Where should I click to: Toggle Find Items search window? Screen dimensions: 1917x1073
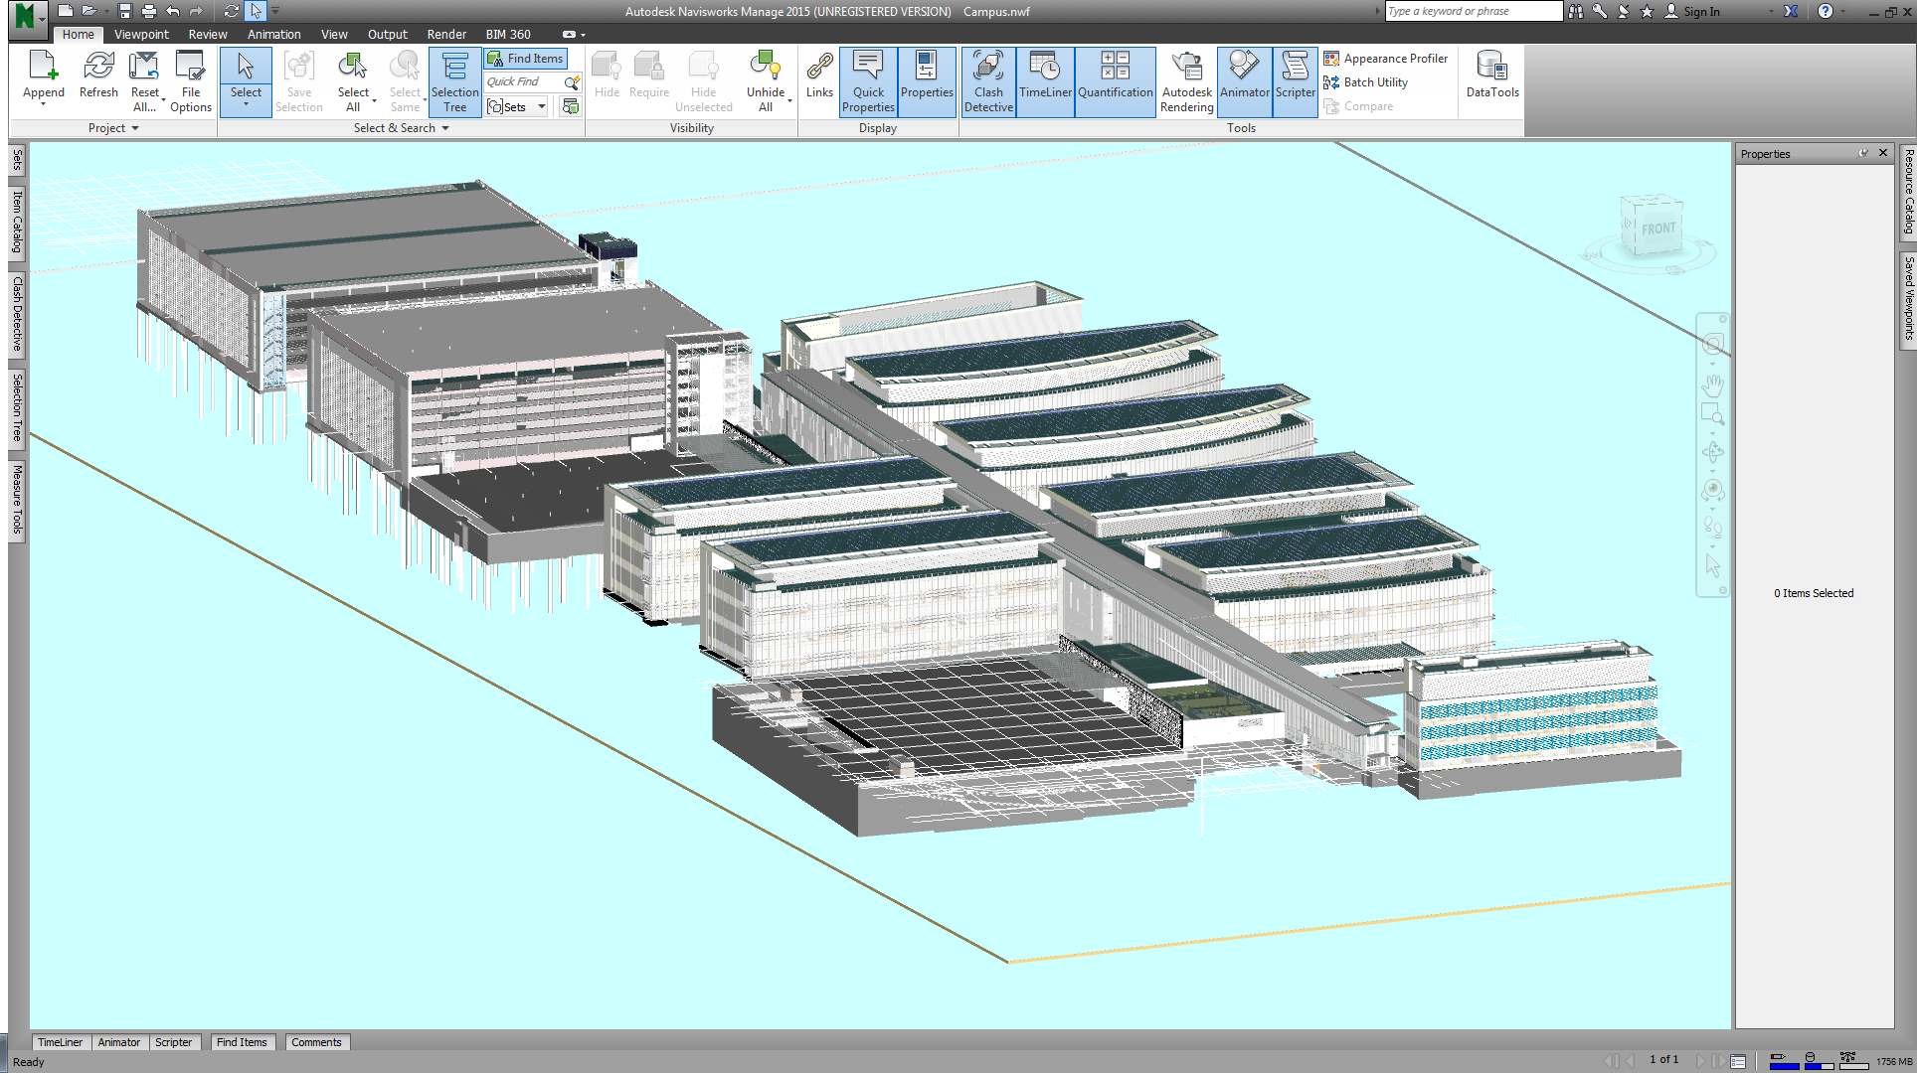click(525, 58)
